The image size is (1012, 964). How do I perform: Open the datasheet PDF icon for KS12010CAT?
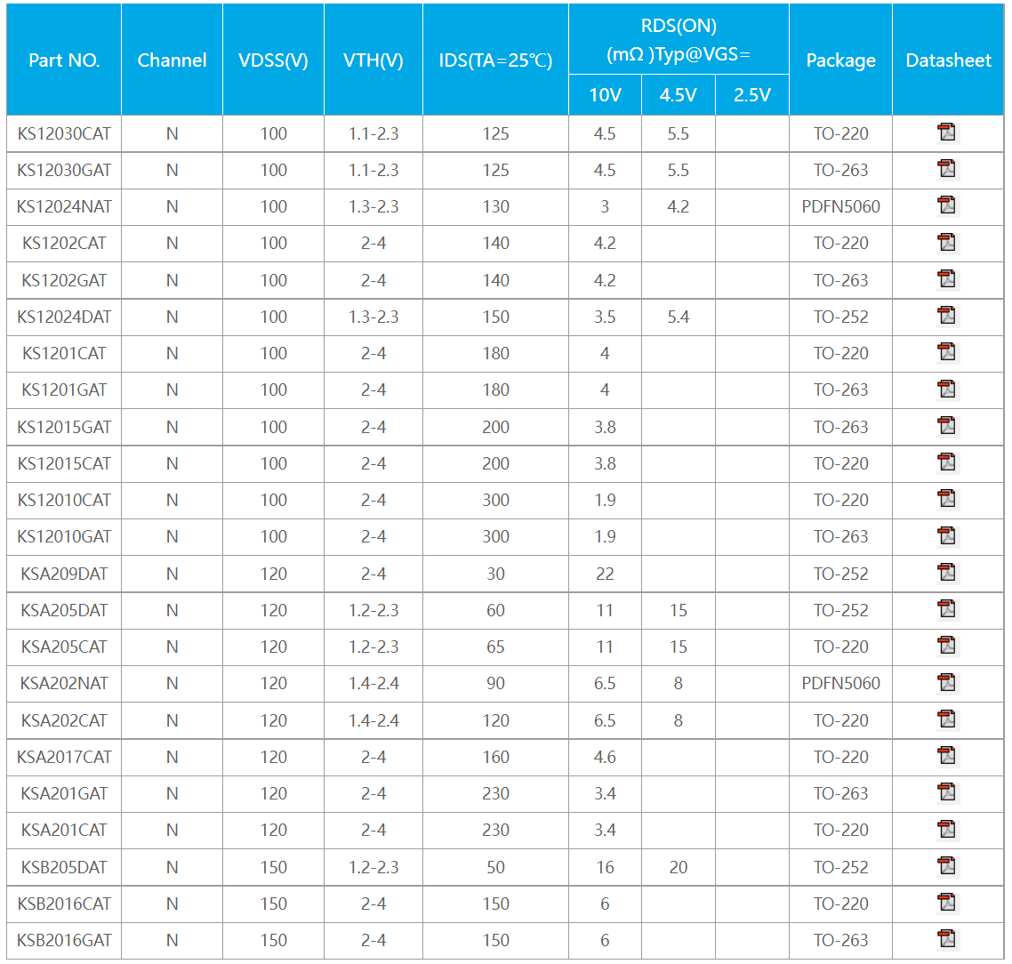(947, 500)
